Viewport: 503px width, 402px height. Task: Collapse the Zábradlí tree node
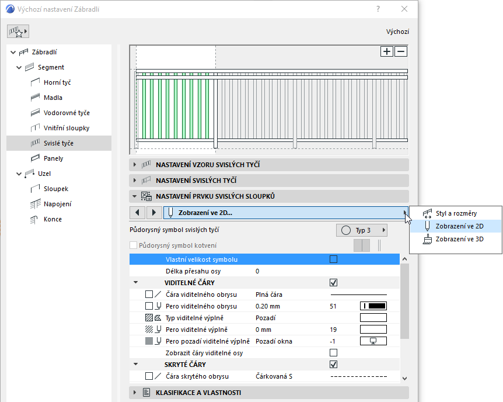pos(13,52)
